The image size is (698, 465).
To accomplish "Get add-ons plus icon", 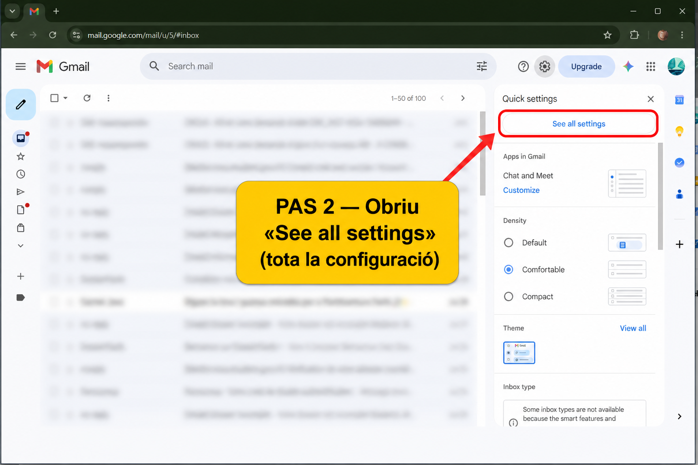I will tap(679, 244).
